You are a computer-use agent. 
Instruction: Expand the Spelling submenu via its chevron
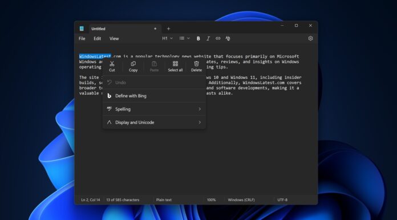coord(200,109)
